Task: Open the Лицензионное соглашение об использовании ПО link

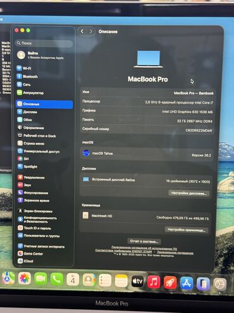Action: [144, 248]
